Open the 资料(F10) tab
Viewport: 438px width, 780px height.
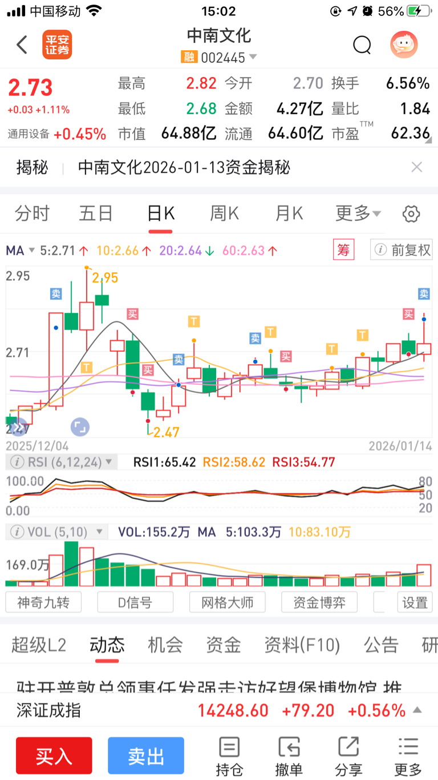(302, 645)
